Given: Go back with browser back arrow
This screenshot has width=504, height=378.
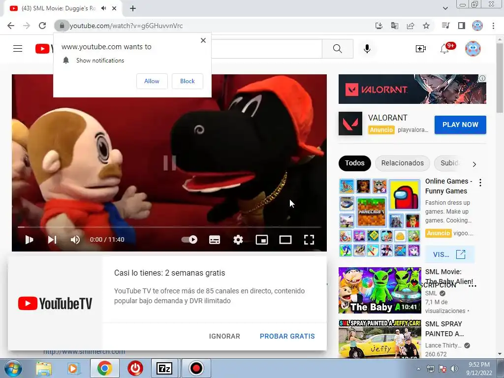Looking at the screenshot, I should [11, 26].
